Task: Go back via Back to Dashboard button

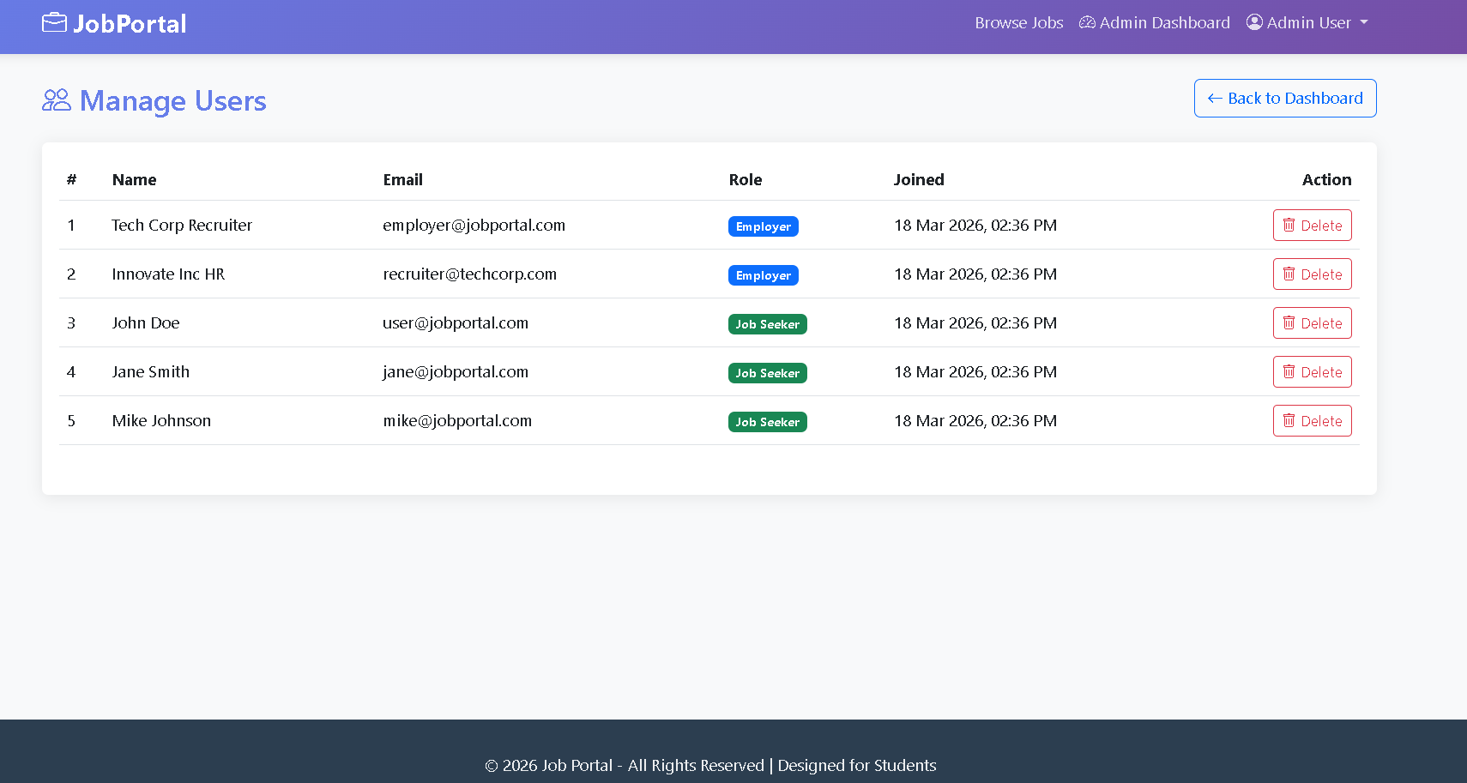Action: point(1285,99)
